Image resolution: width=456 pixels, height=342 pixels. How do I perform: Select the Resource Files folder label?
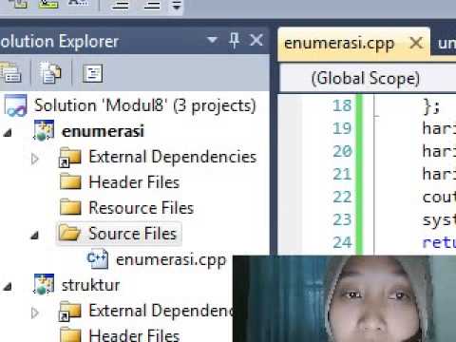(141, 208)
